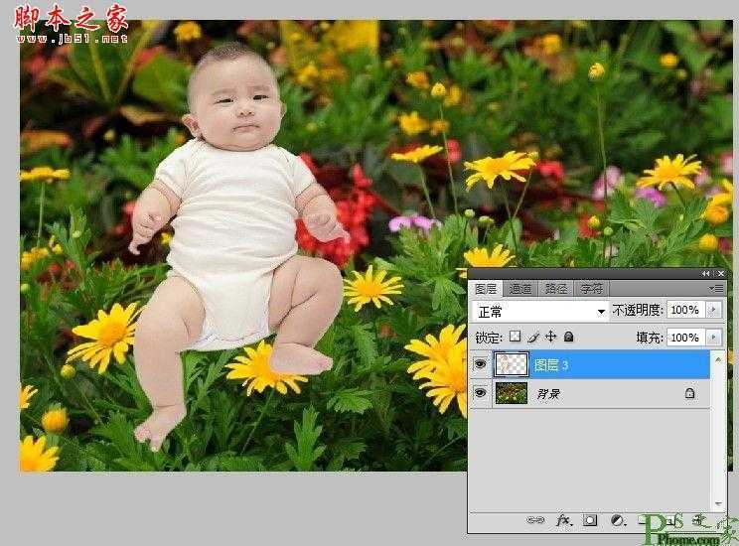
Task: Select the 背景 layer thumbnail
Action: click(x=512, y=393)
